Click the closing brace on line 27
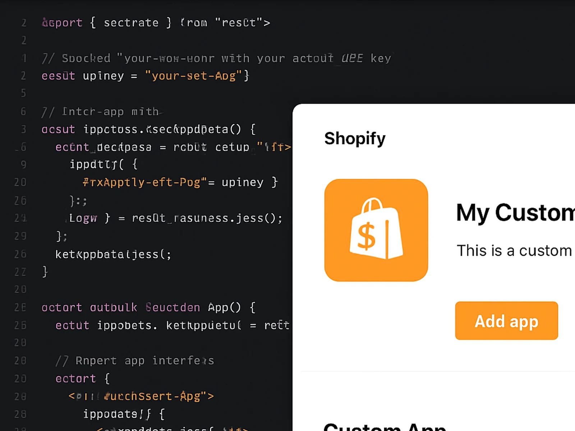The height and width of the screenshot is (431, 575). [x=44, y=272]
